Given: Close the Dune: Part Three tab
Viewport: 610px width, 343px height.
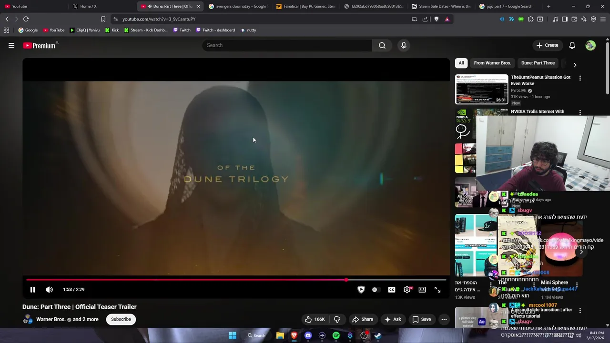Looking at the screenshot, I should [x=198, y=6].
